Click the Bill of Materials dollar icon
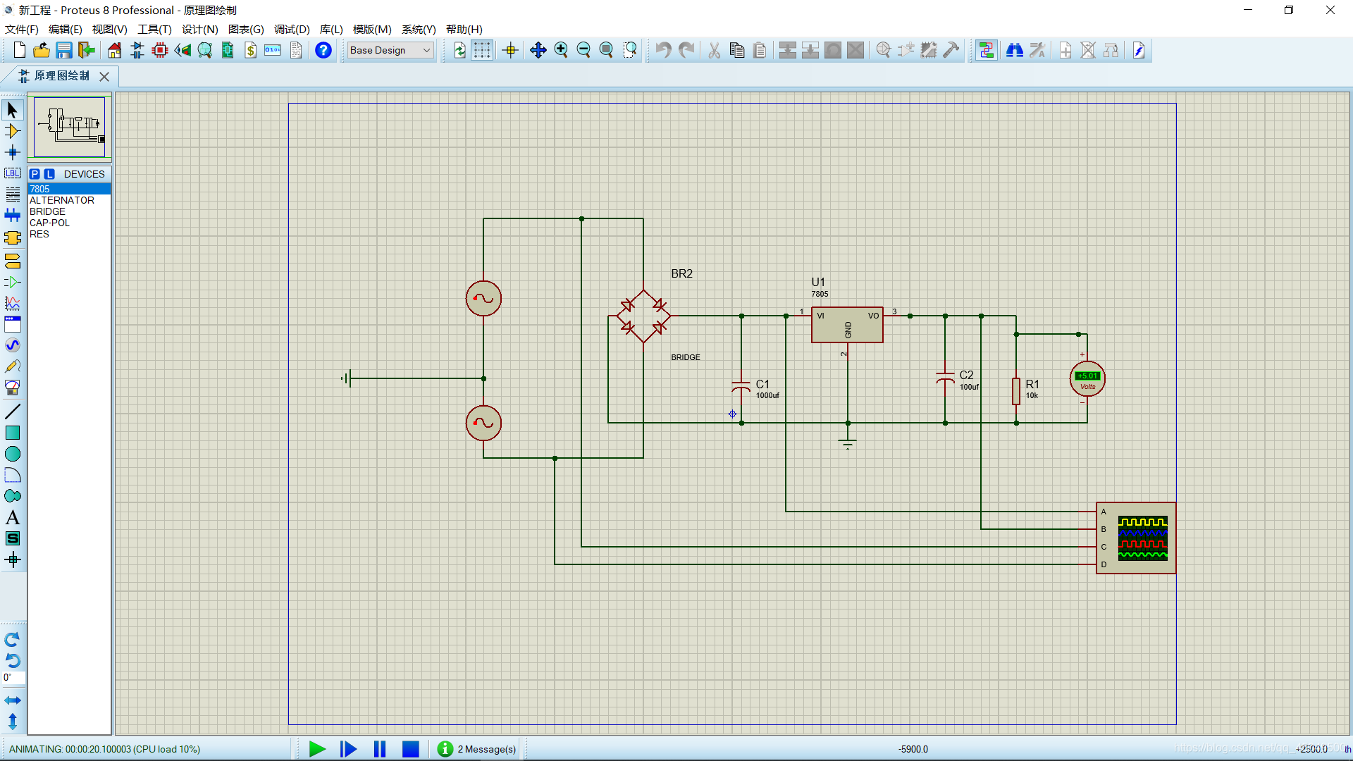 pyautogui.click(x=250, y=50)
